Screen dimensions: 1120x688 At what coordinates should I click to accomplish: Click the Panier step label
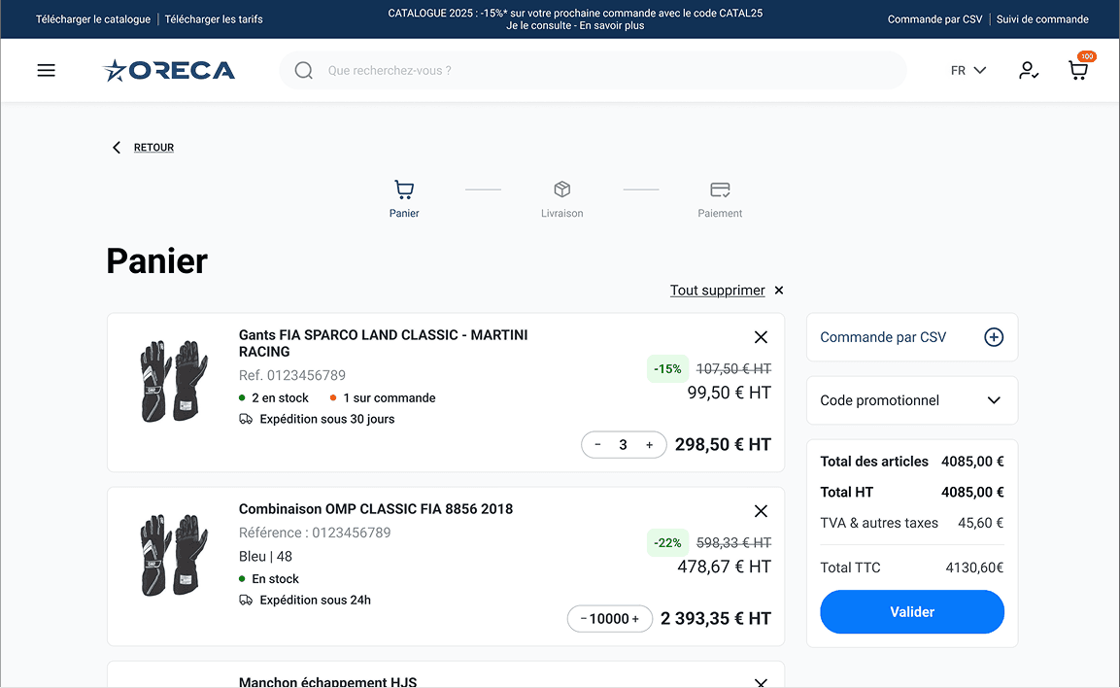404,213
